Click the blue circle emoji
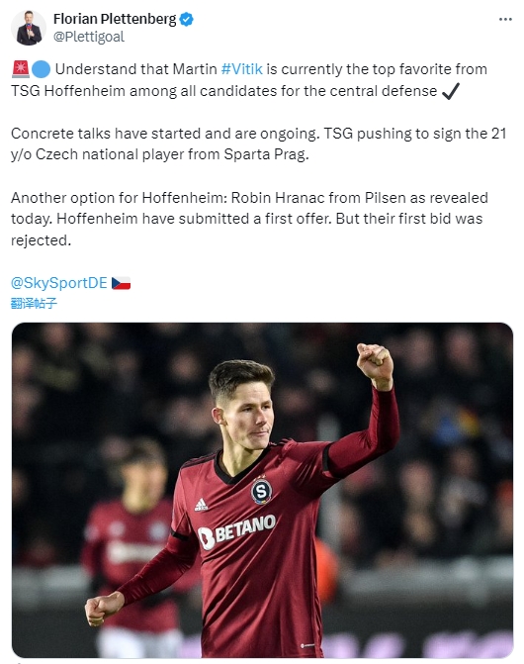Screen dimensions: 524x664 [x=41, y=69]
